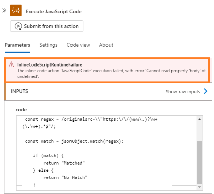Open the Parameters tab

click(x=17, y=45)
